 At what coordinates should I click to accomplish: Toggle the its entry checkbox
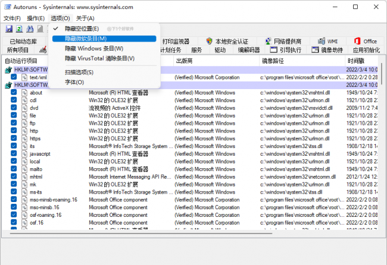(14, 146)
